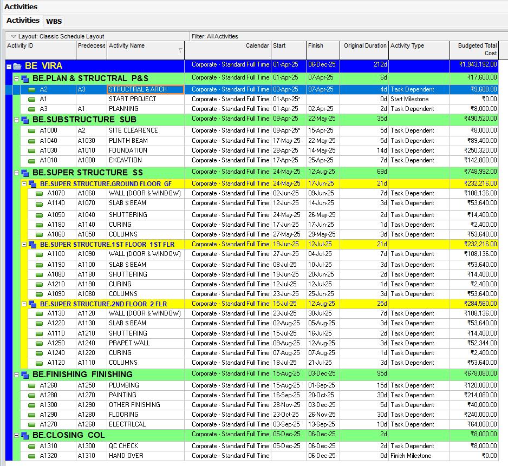Collapse the BE VIRA project node

(x=9, y=67)
